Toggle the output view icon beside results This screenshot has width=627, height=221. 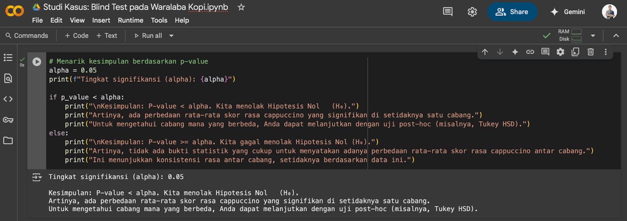[37, 178]
